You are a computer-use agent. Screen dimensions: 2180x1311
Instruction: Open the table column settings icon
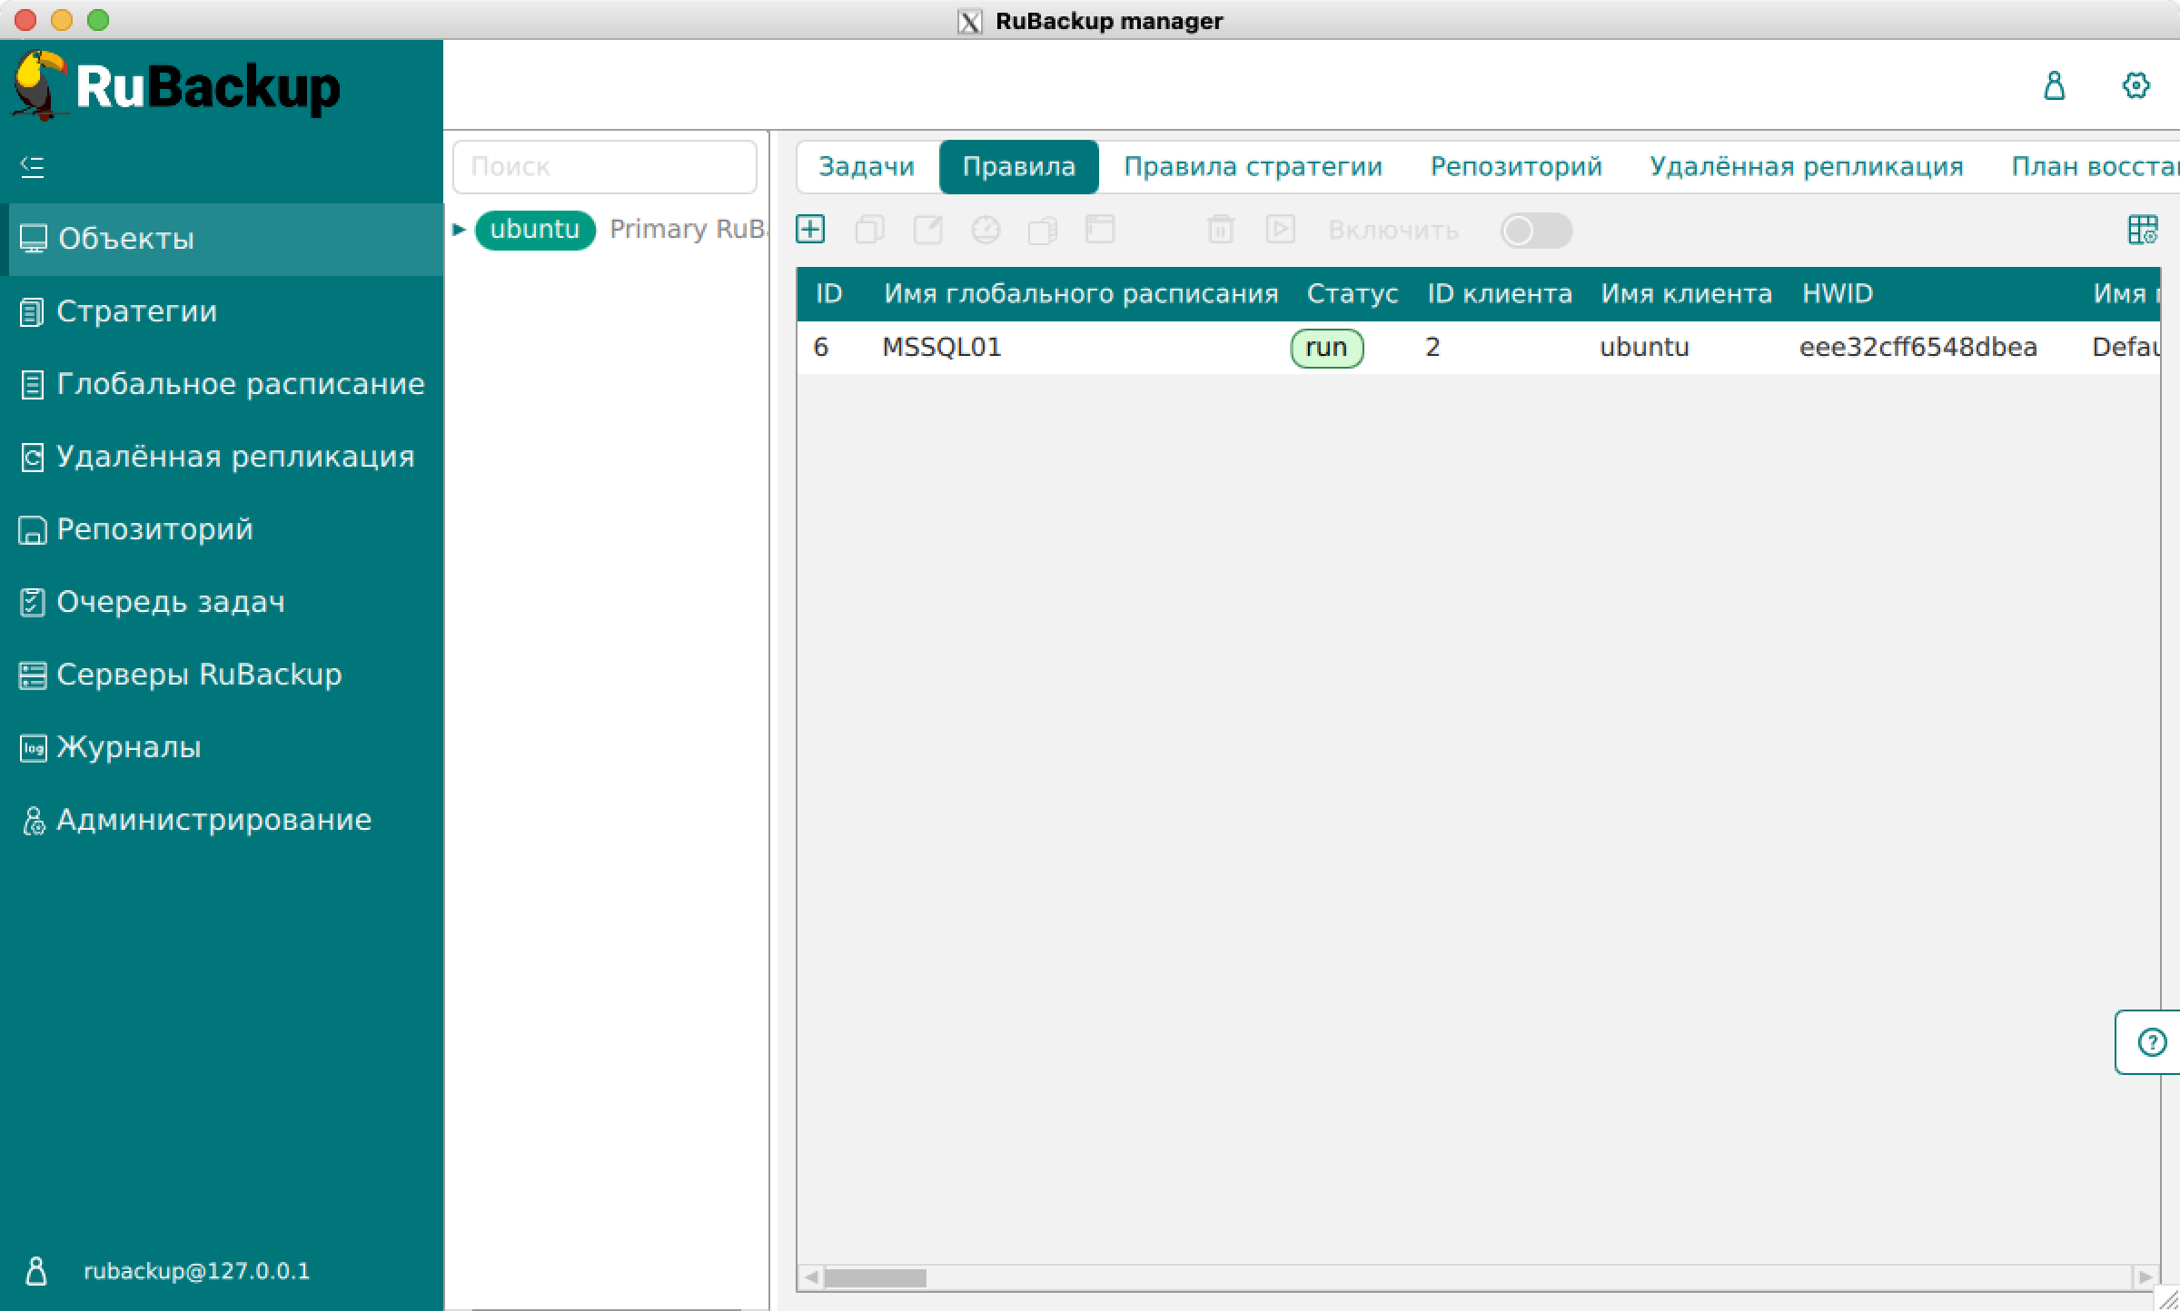coord(2142,230)
